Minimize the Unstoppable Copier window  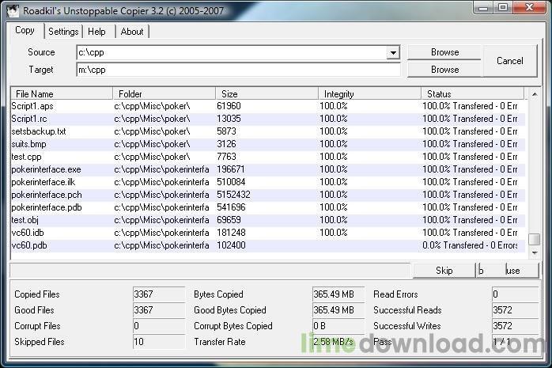click(x=484, y=8)
